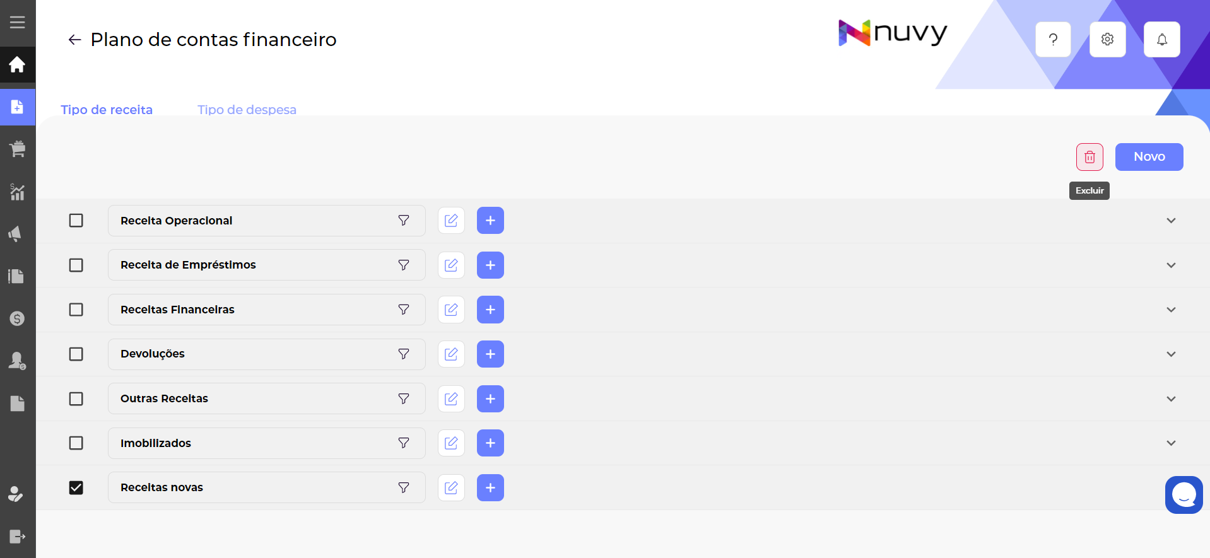The image size is (1210, 558).
Task: Check the Receita Operacional checkbox
Action: pyautogui.click(x=76, y=221)
